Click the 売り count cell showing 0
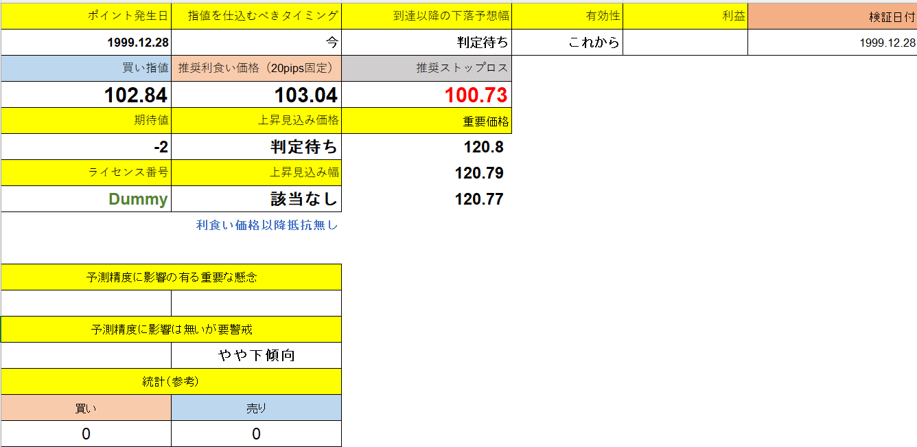917x447 pixels. 255,433
